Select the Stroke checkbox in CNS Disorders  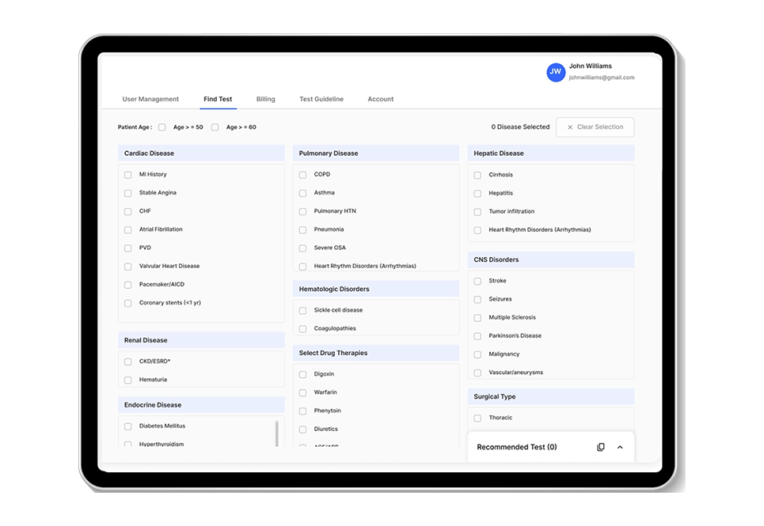tap(477, 281)
